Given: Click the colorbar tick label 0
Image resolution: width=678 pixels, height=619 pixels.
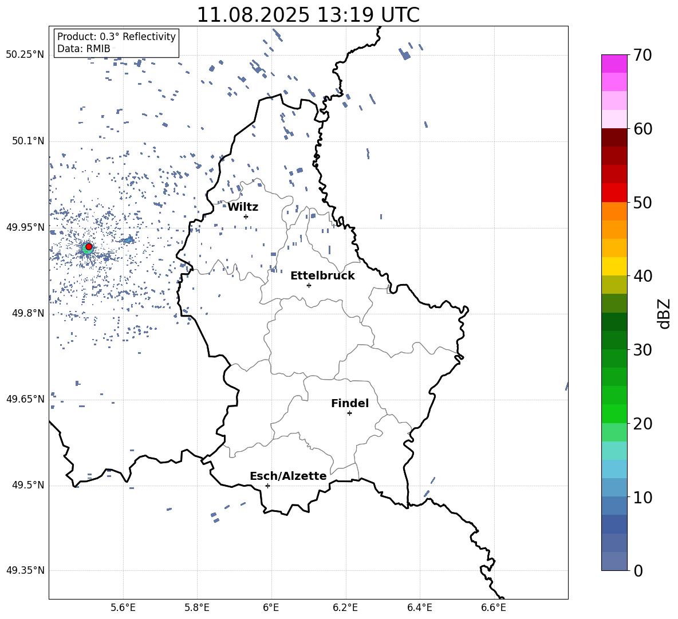Looking at the screenshot, I should pos(638,570).
